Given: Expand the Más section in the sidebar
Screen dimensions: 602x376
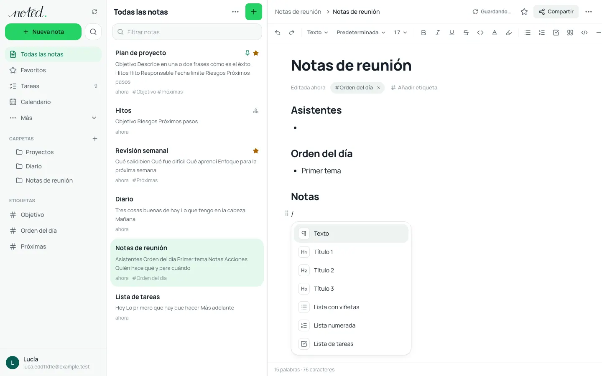Looking at the screenshot, I should tap(54, 118).
